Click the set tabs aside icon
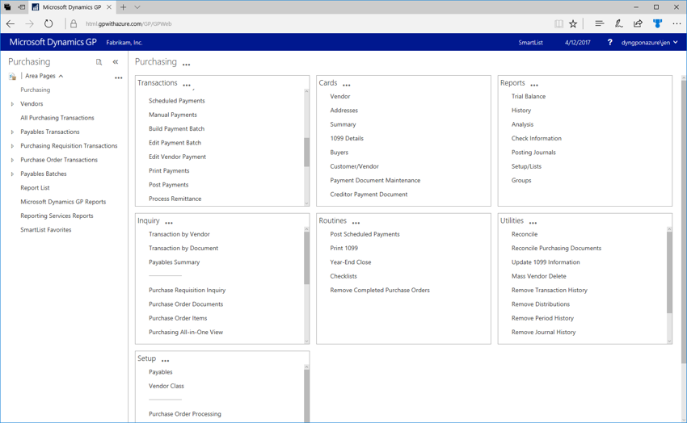Screen dimensions: 687x423 coord(21,7)
